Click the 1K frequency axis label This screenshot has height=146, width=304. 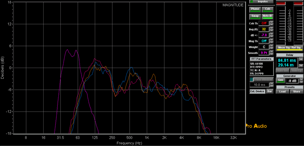[x=147, y=138]
